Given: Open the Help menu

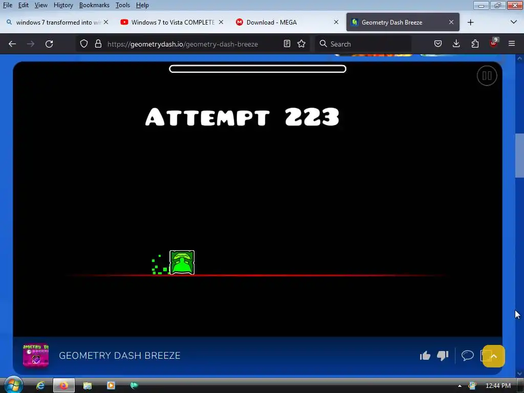Looking at the screenshot, I should pos(142,5).
